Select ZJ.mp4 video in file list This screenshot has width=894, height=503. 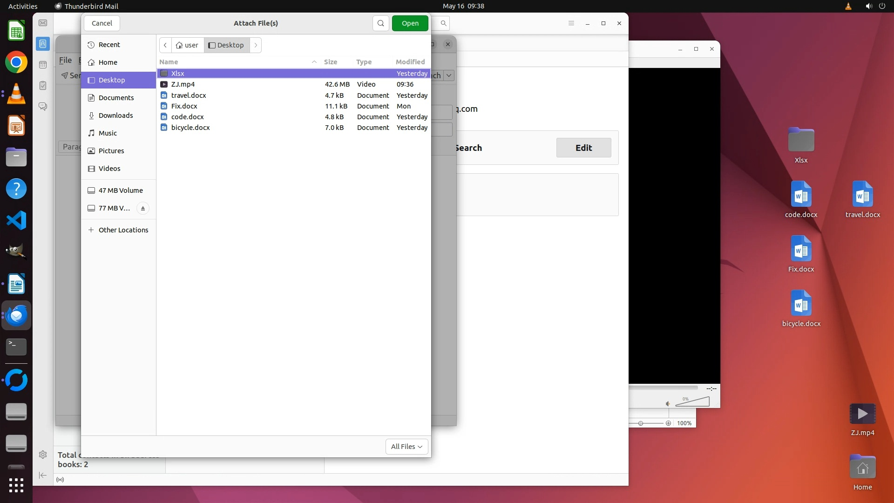[x=183, y=84]
